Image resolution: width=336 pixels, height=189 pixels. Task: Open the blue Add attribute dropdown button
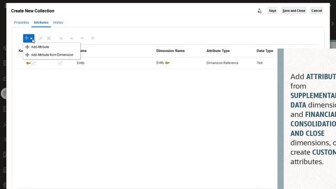point(29,38)
